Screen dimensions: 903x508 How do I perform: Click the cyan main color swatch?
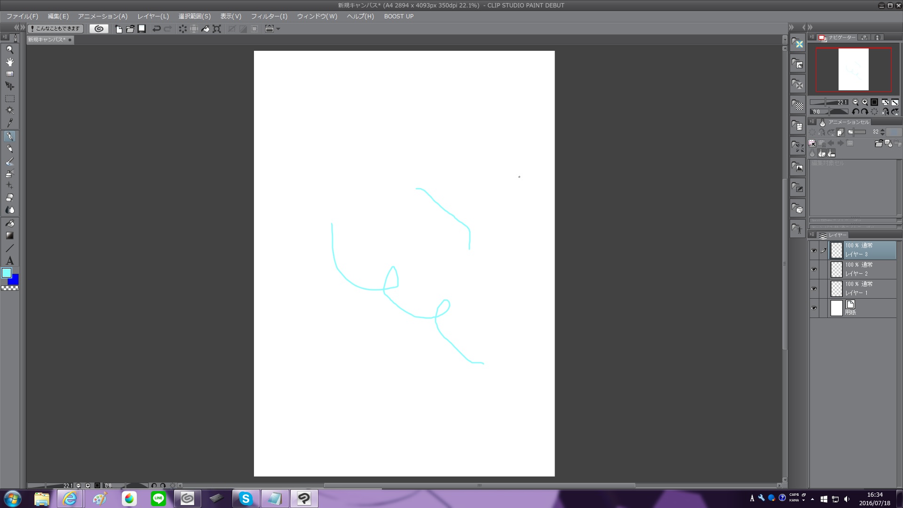[7, 273]
